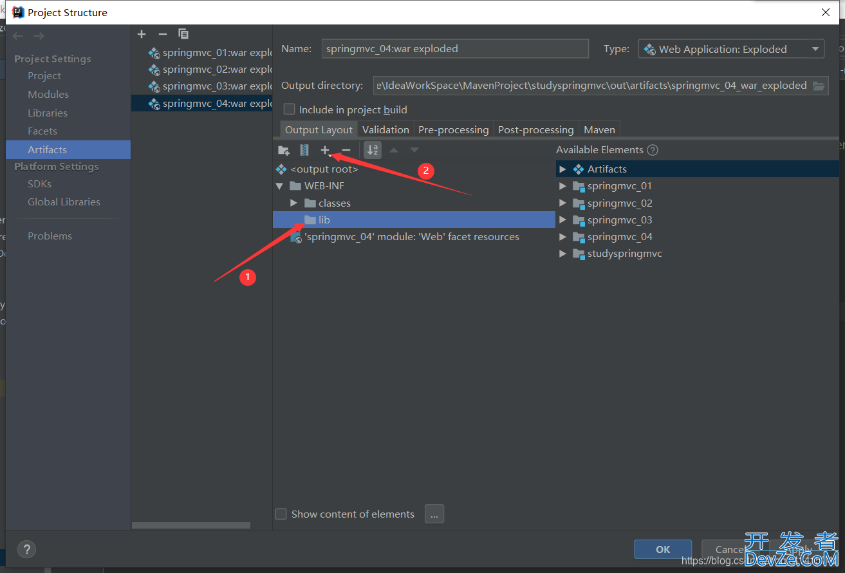This screenshot has width=845, height=573.
Task: Expand the studyspringmvc available element
Action: (562, 254)
